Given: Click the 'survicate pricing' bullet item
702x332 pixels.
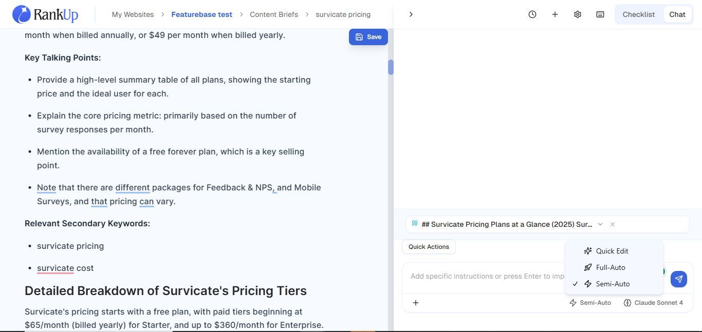Looking at the screenshot, I should 70,246.
